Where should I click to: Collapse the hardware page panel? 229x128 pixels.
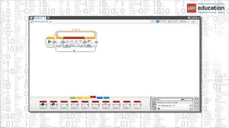tap(151, 104)
